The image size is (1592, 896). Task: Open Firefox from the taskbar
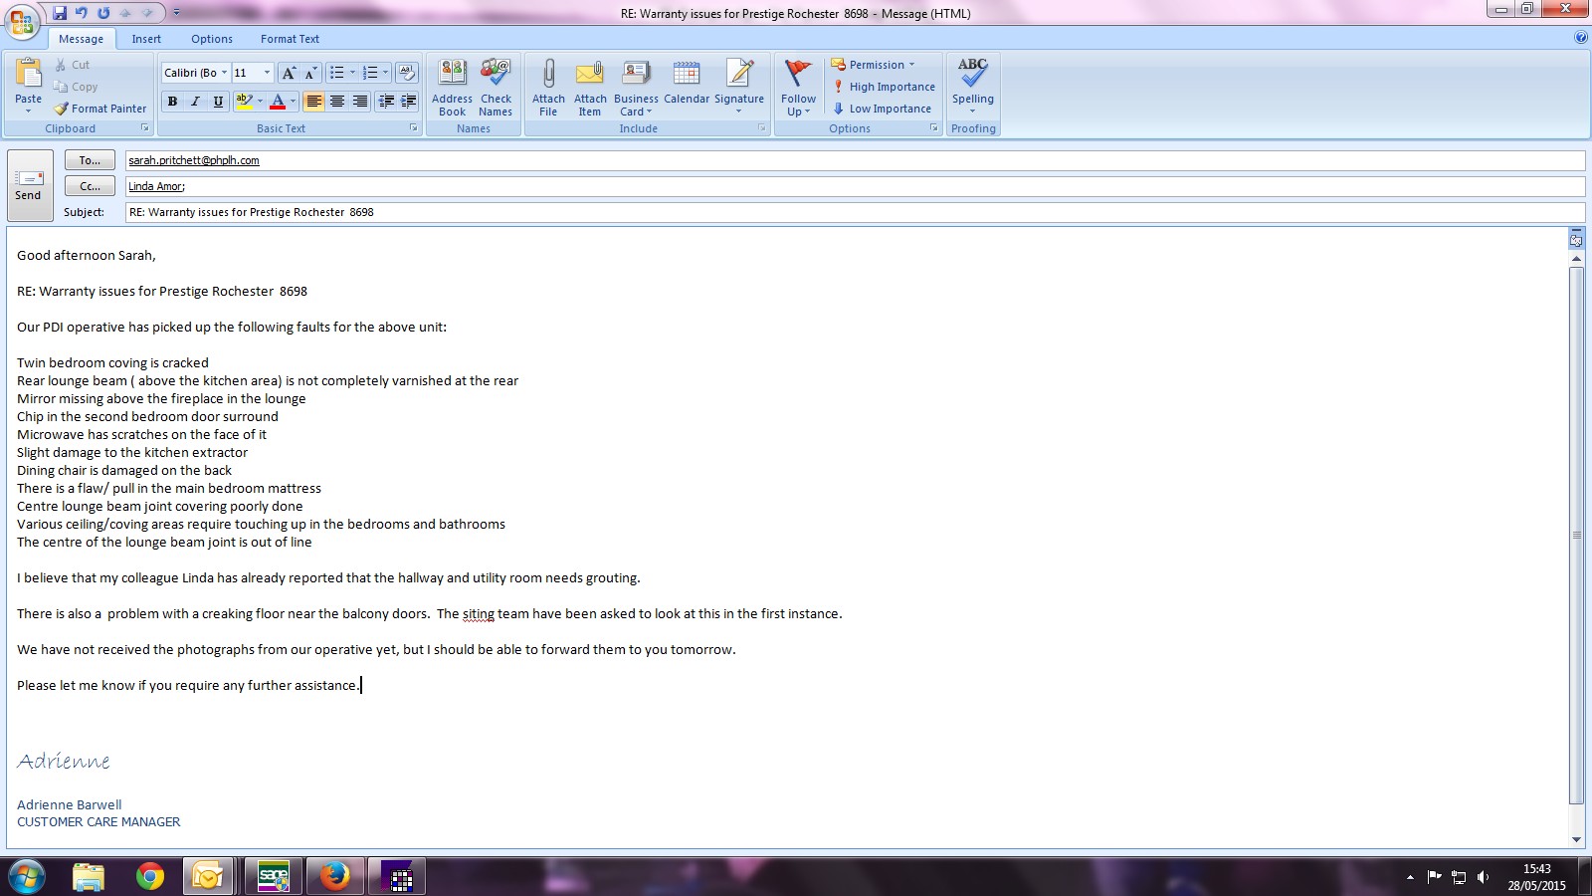(x=334, y=877)
